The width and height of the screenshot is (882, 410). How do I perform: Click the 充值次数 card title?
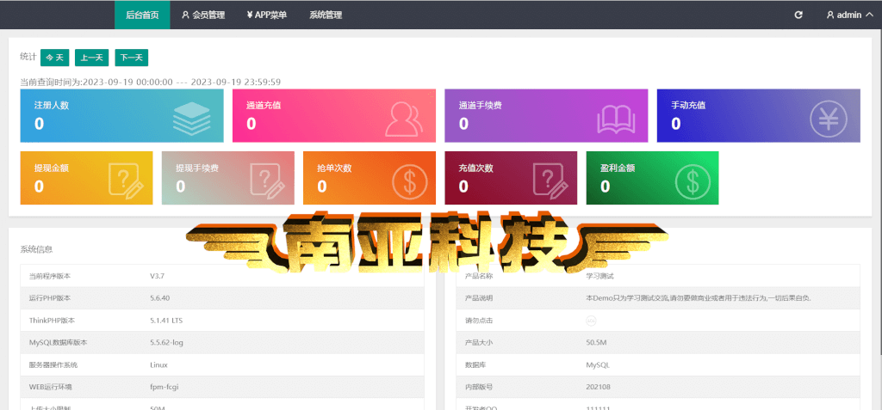(475, 168)
